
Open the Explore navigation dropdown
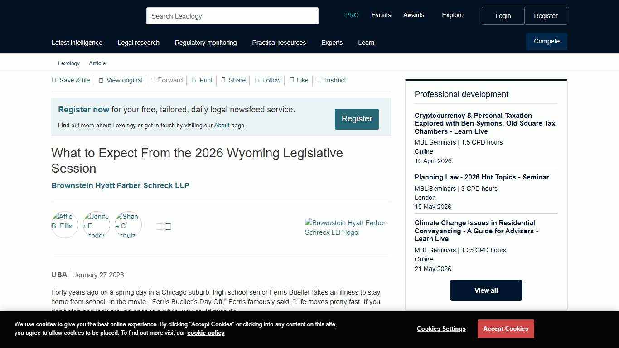pos(452,15)
